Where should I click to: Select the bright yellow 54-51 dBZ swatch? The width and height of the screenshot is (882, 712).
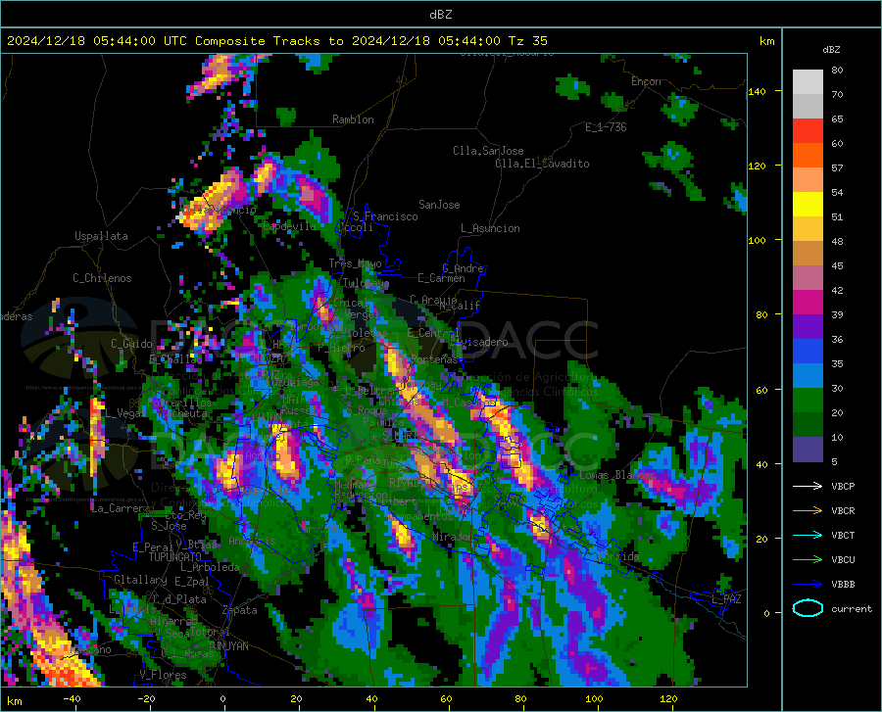click(808, 205)
